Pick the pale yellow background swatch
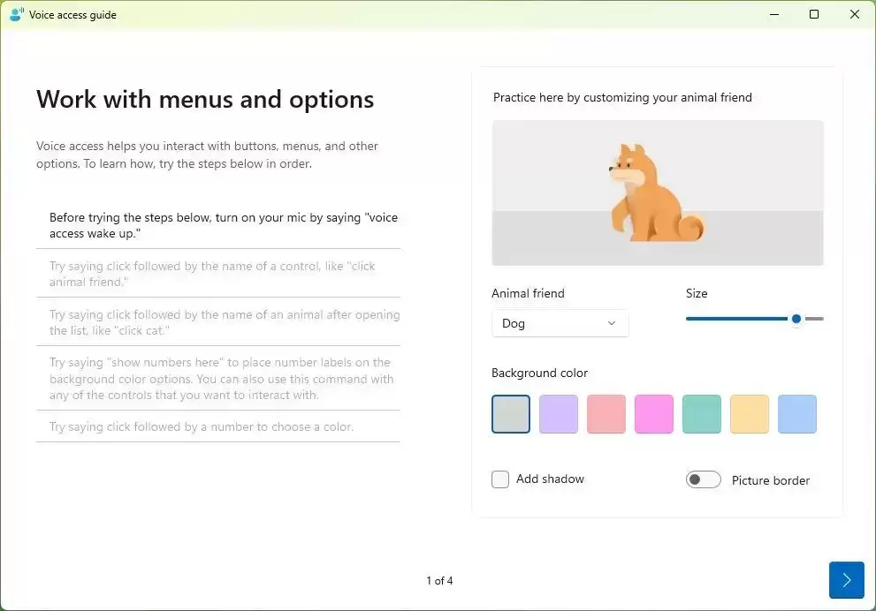Screen dimensions: 876x611 click(750, 414)
